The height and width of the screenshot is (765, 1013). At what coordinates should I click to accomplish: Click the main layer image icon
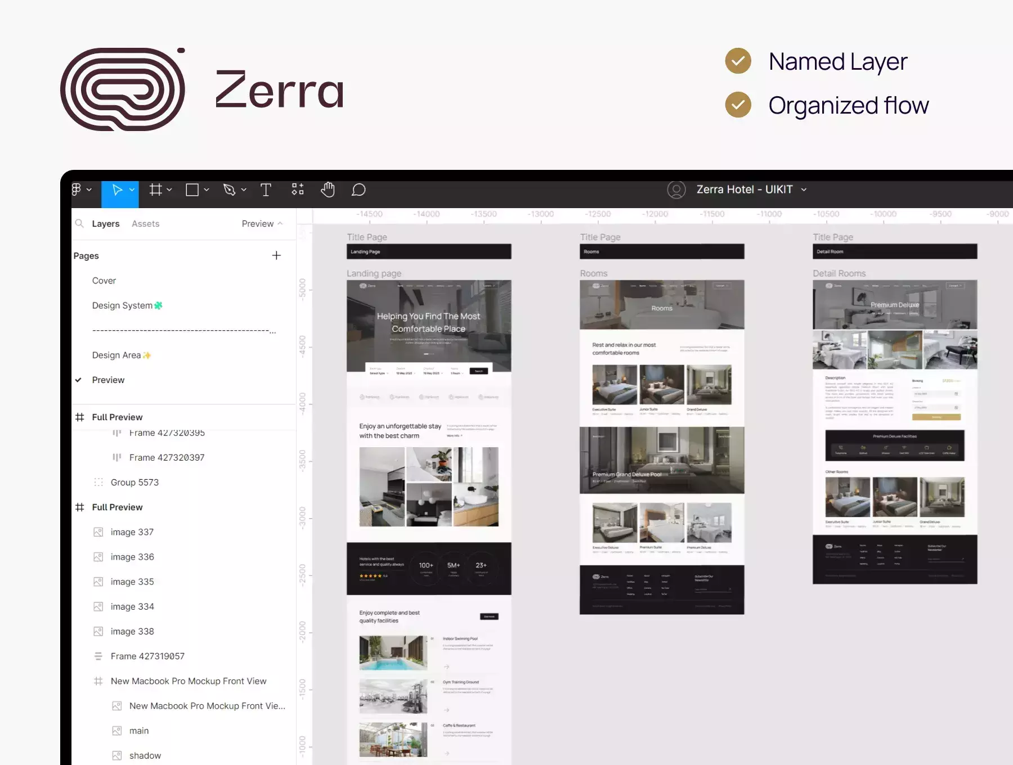117,731
